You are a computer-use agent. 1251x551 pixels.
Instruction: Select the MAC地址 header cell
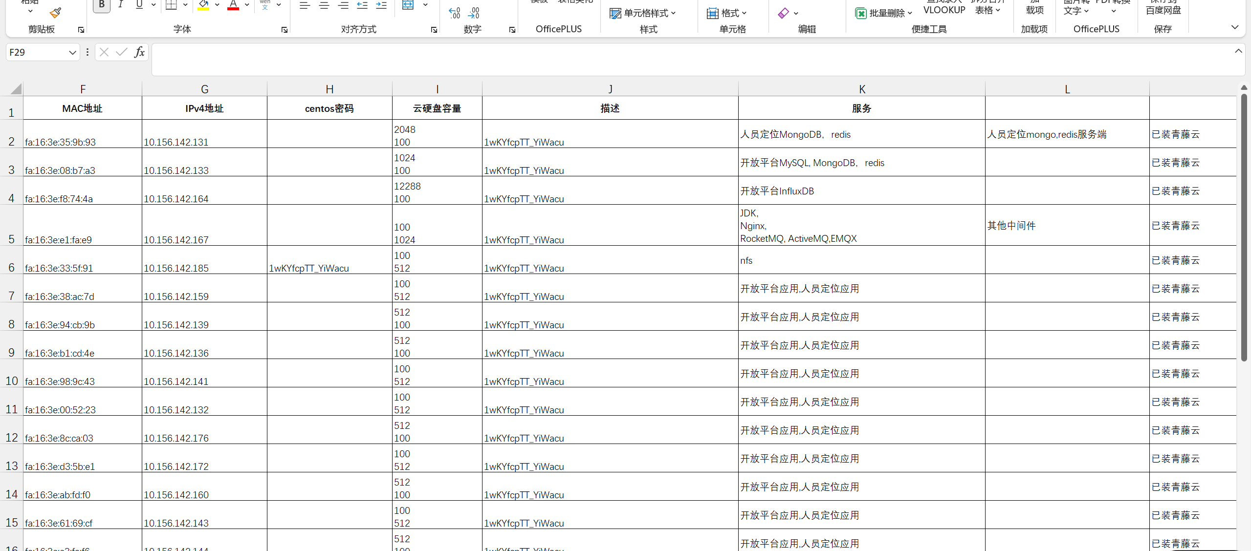pos(83,108)
